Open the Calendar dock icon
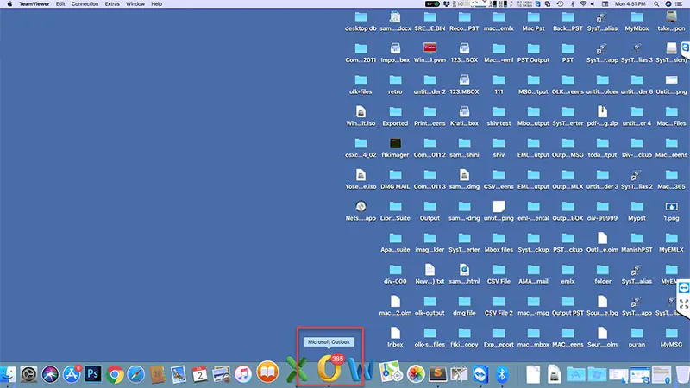This screenshot has width=690, height=388. [x=200, y=374]
